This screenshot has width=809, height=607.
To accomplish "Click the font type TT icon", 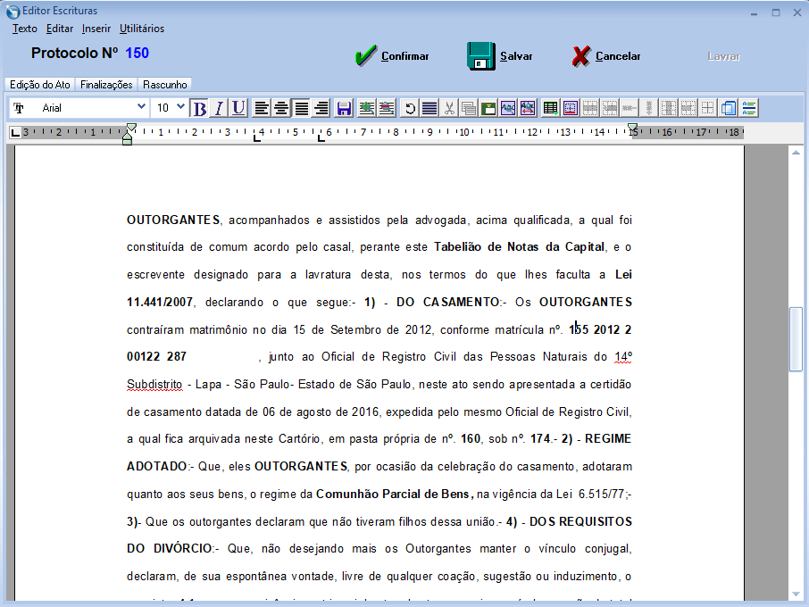I will (19, 108).
